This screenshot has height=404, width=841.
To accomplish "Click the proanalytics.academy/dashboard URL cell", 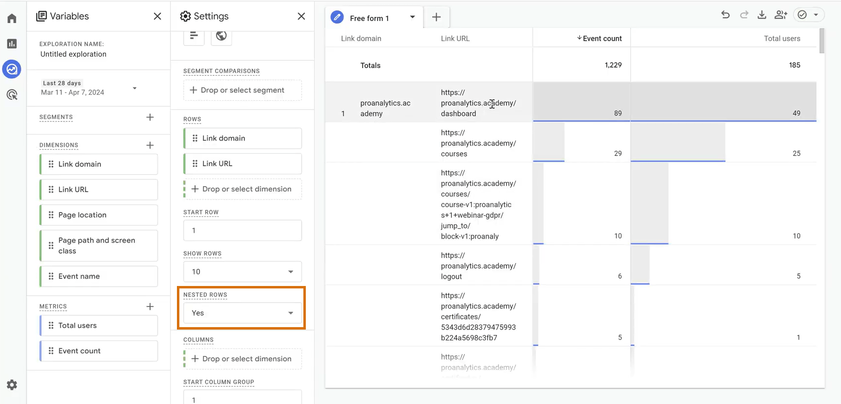I will (478, 103).
